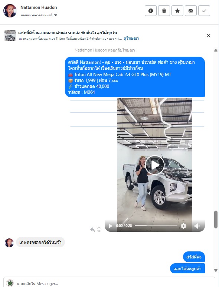Toggle video mute speaker icon
The image size is (219, 287).
click(x=197, y=226)
